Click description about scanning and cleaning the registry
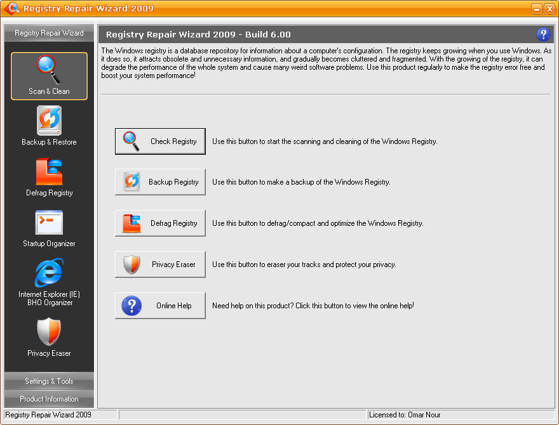559x425 pixels. (x=325, y=141)
